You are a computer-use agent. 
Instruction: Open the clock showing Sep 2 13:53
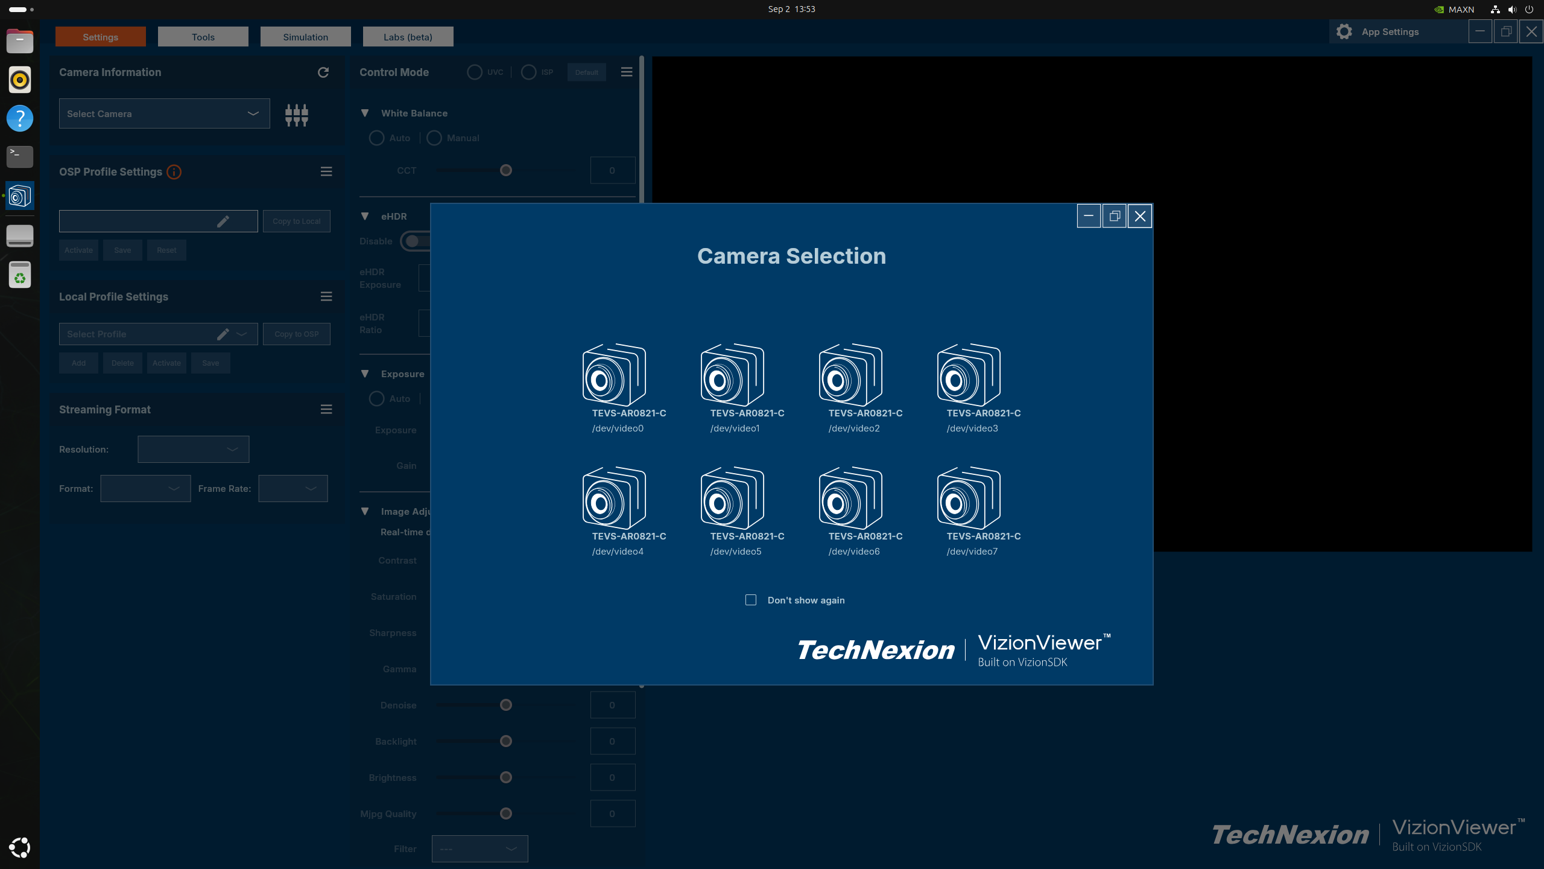[791, 9]
